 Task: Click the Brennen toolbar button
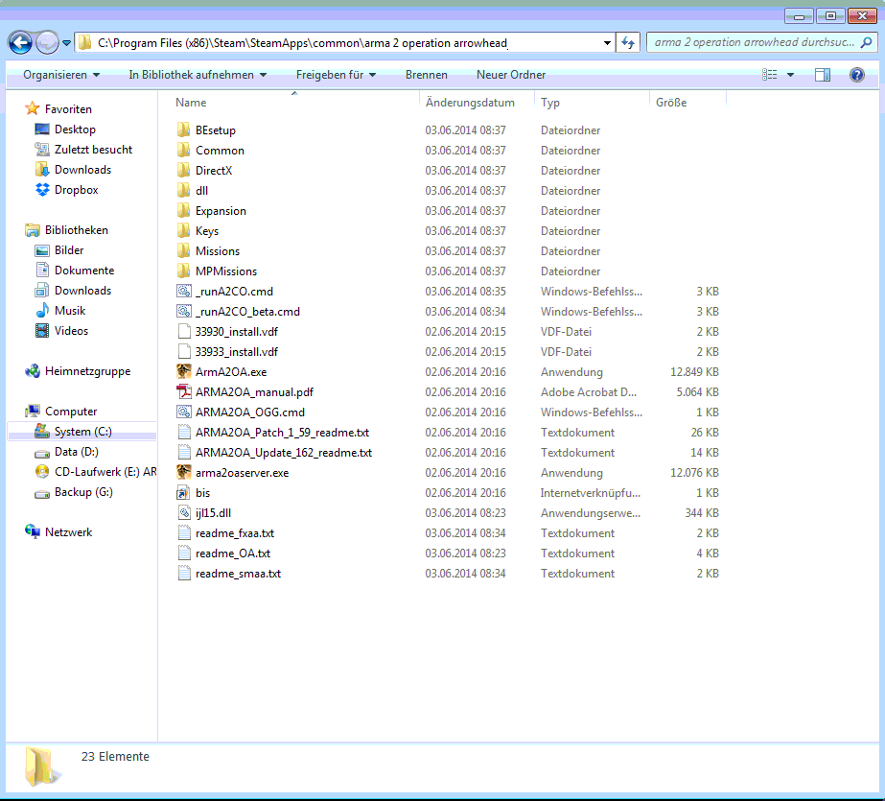tap(426, 75)
